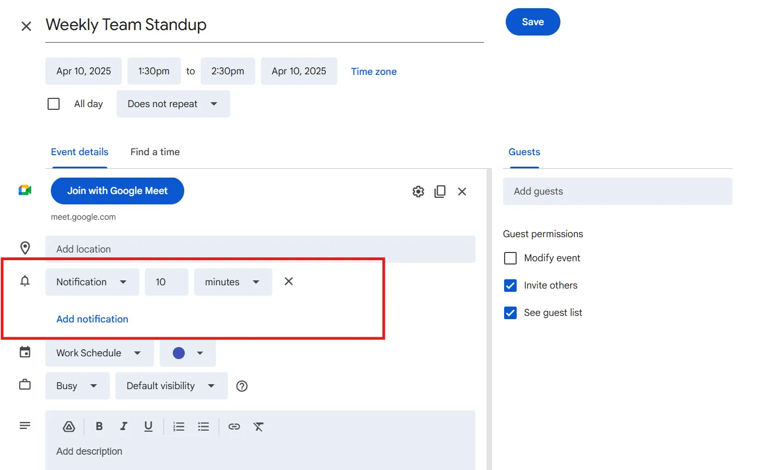
Task: Toggle italic formatting in description
Action: (x=124, y=426)
